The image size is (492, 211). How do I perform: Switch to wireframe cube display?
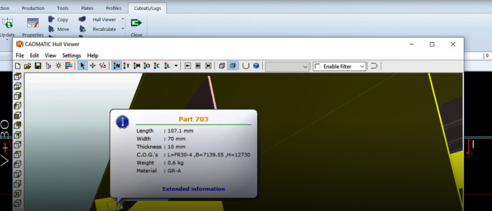(222, 66)
